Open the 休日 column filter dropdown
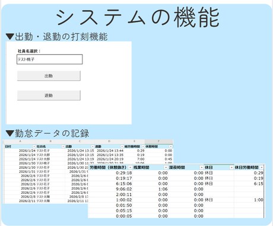 coord(231,168)
